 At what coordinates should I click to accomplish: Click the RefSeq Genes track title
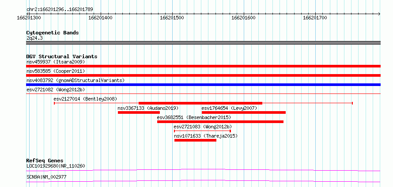tap(45, 161)
